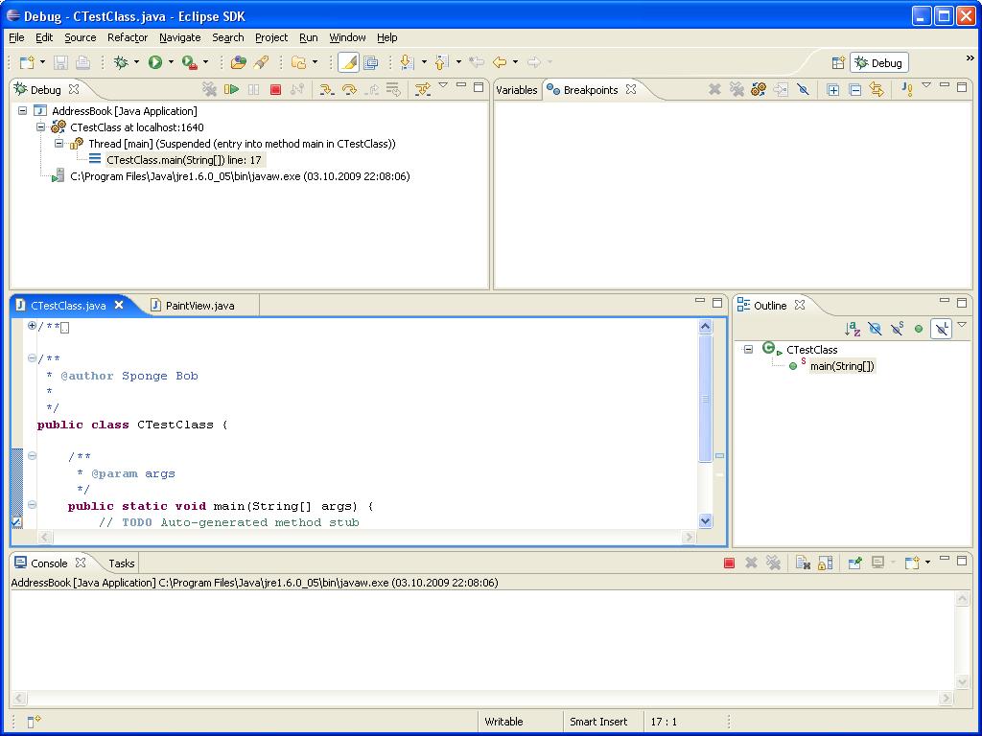Click the green Run button in main toolbar
Screen dimensions: 982x736
(x=154, y=62)
